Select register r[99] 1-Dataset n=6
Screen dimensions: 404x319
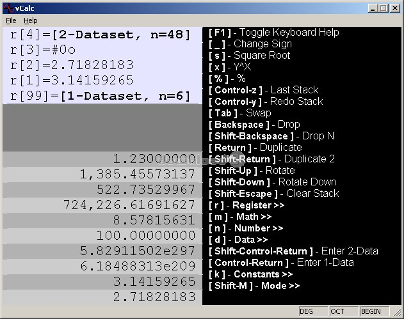coord(101,96)
